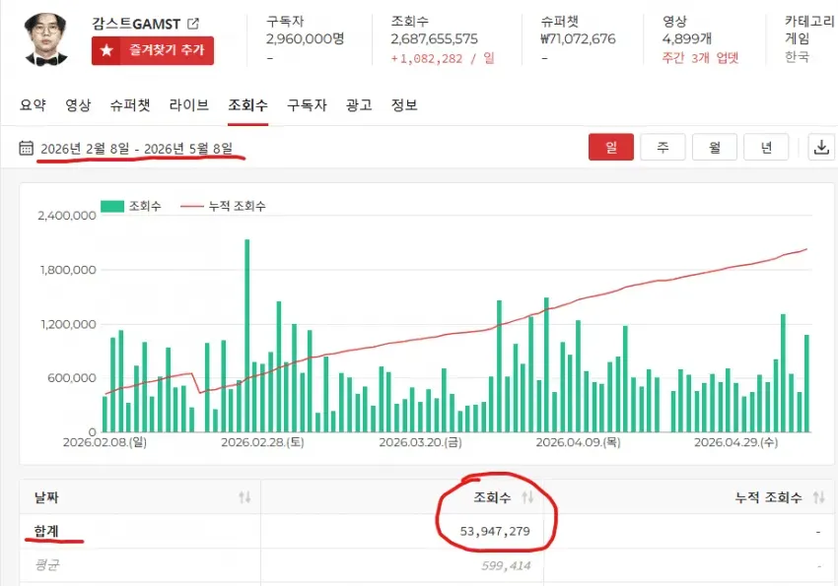The height and width of the screenshot is (586, 838).
Task: Click the 날짜 column header text
Action: [x=46, y=497]
